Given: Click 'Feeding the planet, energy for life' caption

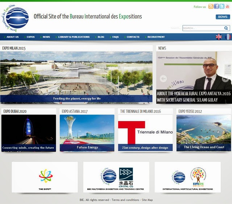Looking at the screenshot, I should click(x=77, y=98).
